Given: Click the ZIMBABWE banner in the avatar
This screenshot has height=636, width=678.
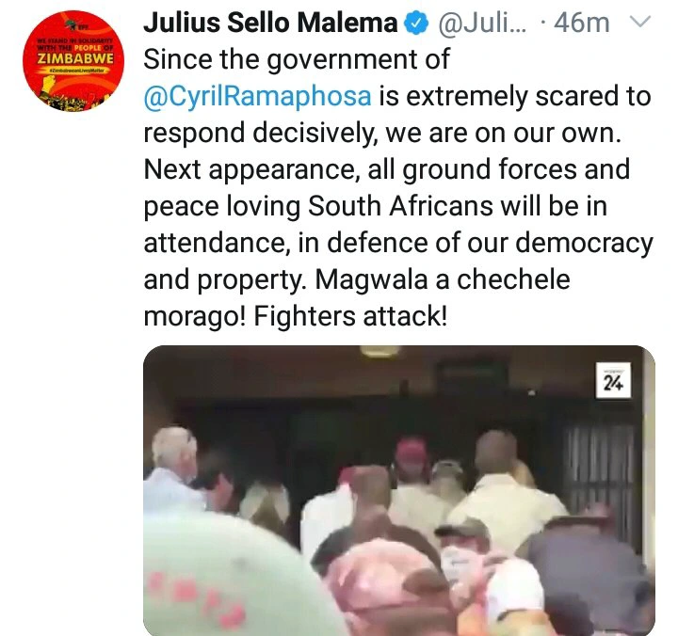Looking at the screenshot, I should coord(75,58).
